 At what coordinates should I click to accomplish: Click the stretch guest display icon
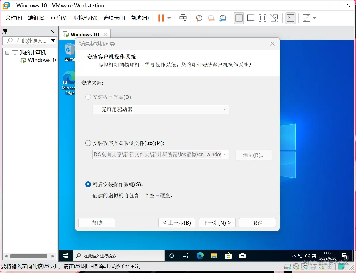306,18
